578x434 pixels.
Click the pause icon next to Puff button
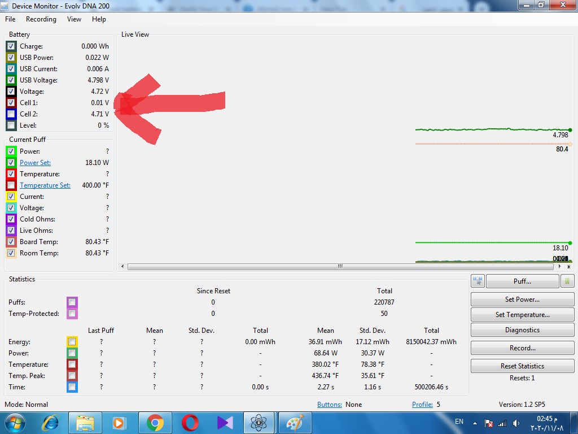[567, 281]
